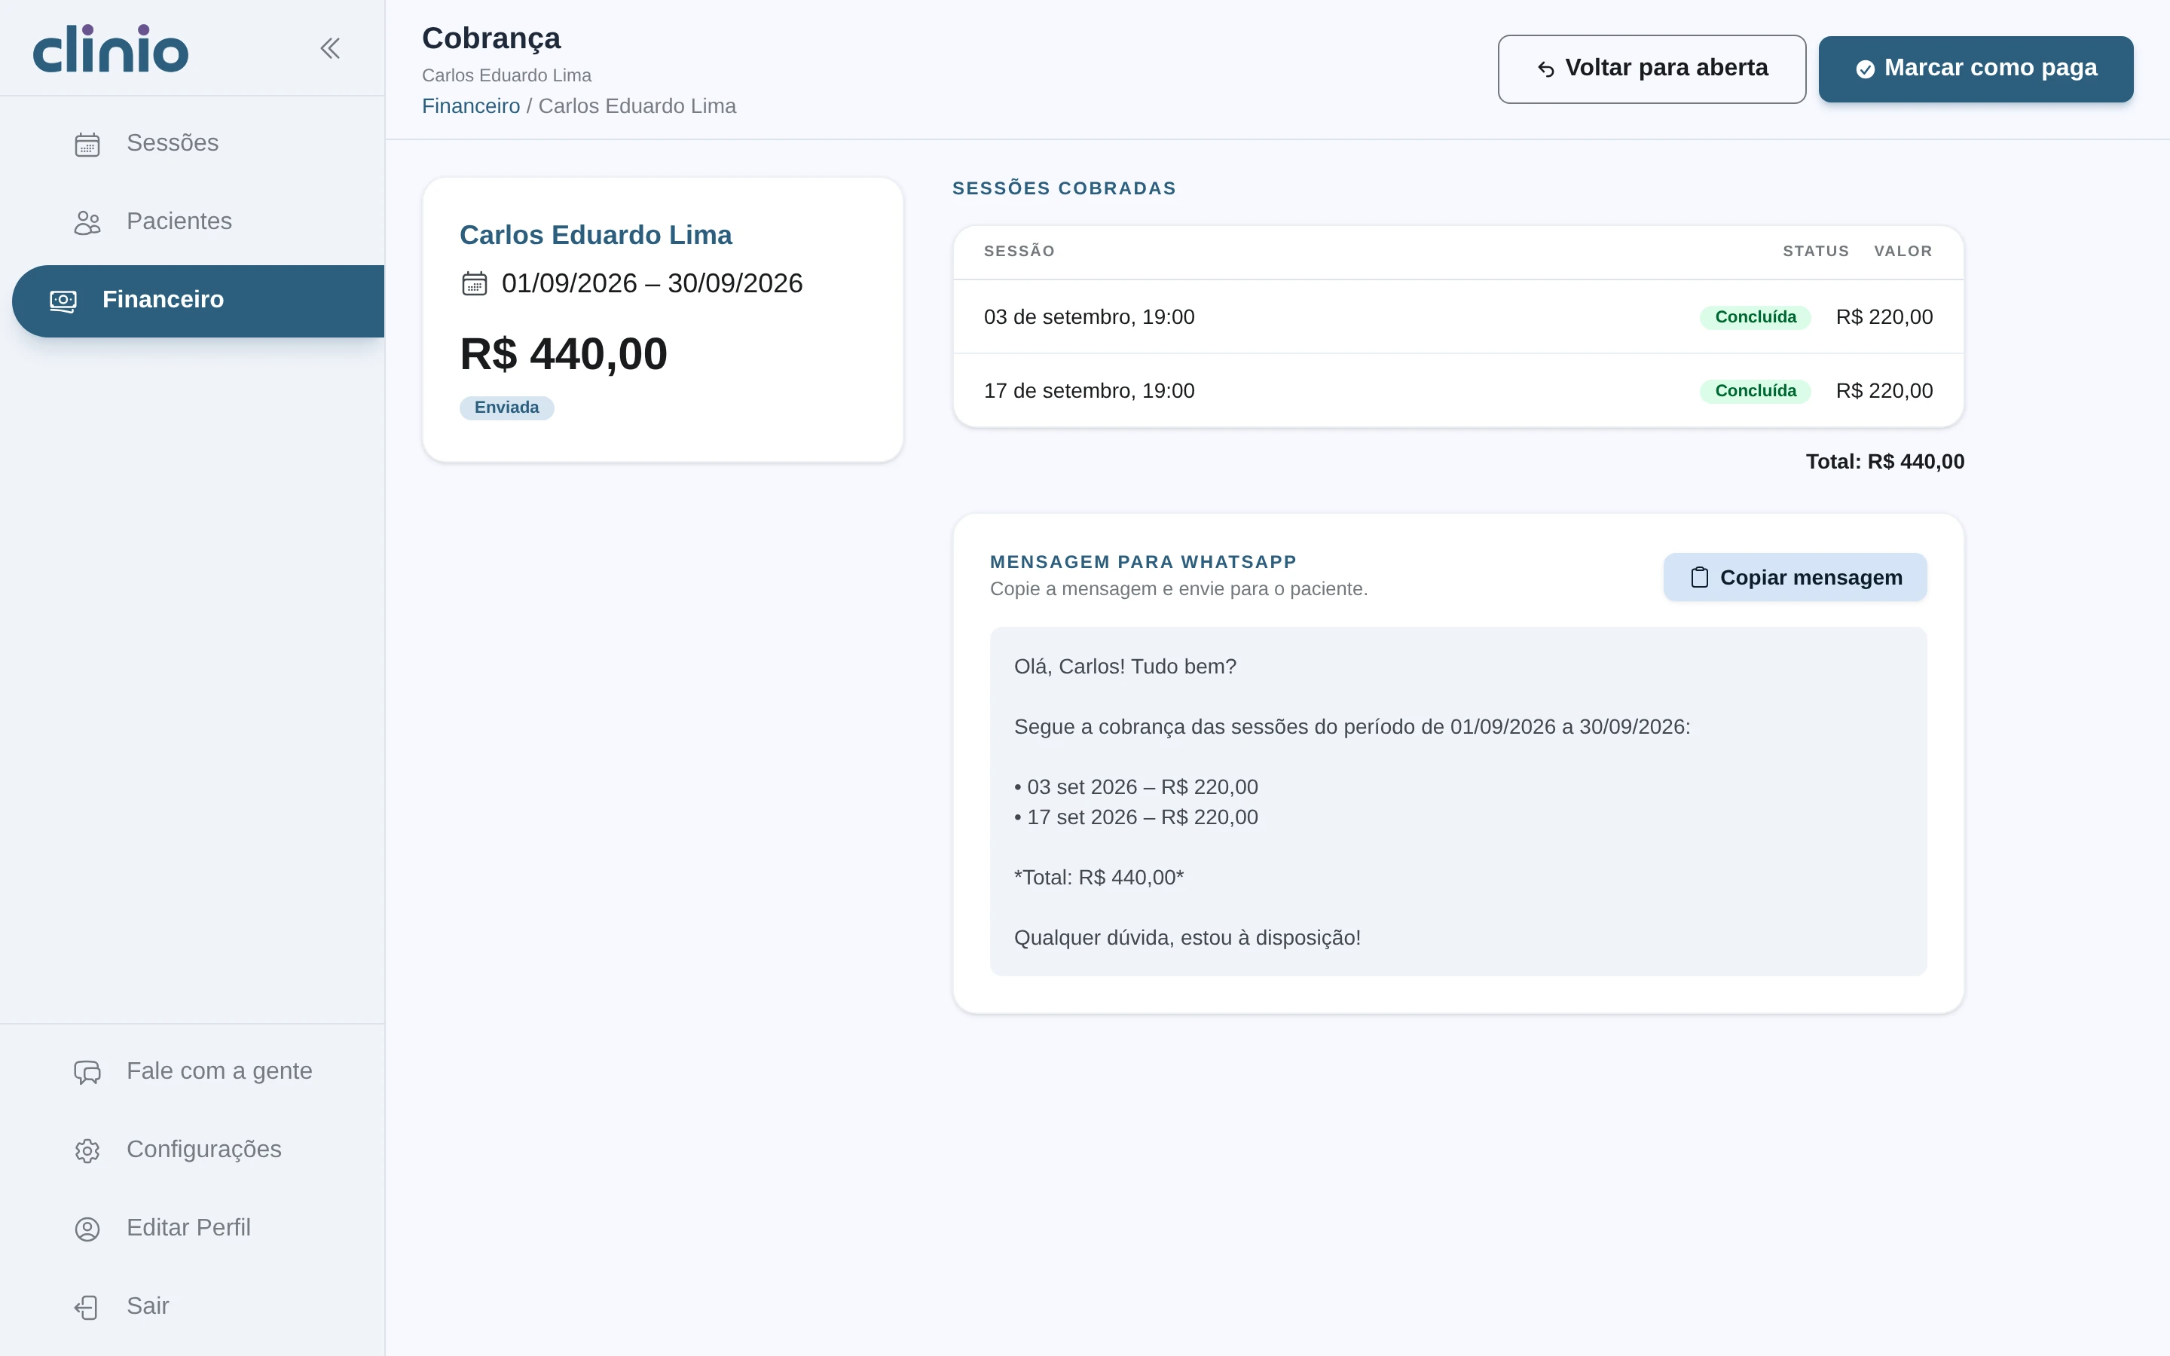Image resolution: width=2170 pixels, height=1356 pixels.
Task: Click the checkmark icon in Marcar como paga
Action: coord(1865,69)
